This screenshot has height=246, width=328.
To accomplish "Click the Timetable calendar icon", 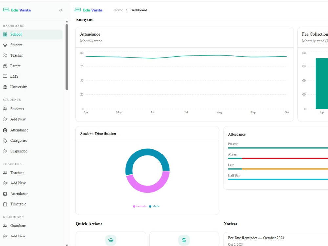I will [5, 204].
